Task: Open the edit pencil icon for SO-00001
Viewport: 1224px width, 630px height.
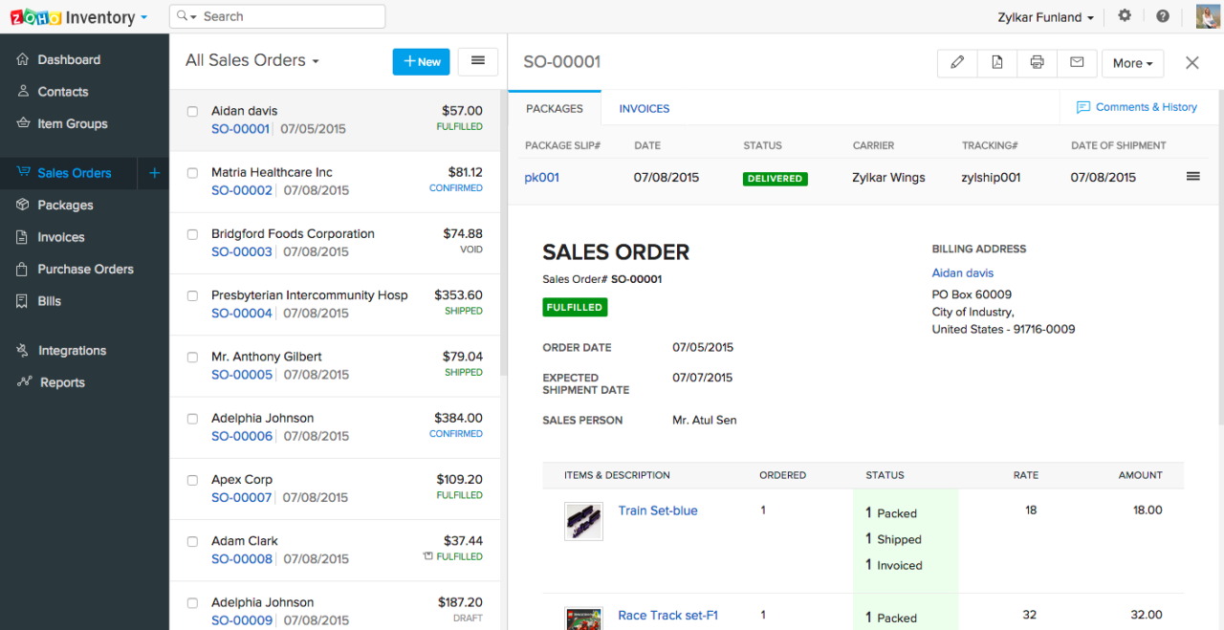Action: [957, 63]
